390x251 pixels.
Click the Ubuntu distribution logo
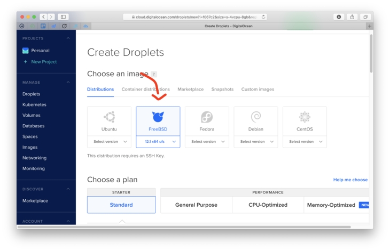(x=109, y=117)
